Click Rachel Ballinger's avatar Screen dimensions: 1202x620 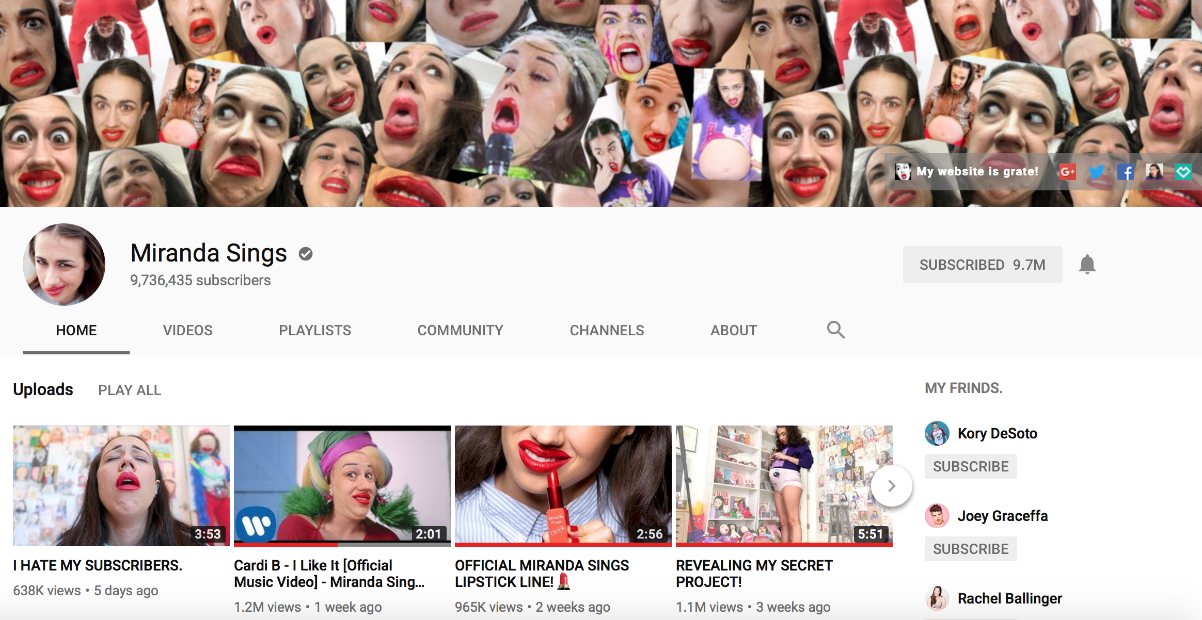[x=937, y=598]
